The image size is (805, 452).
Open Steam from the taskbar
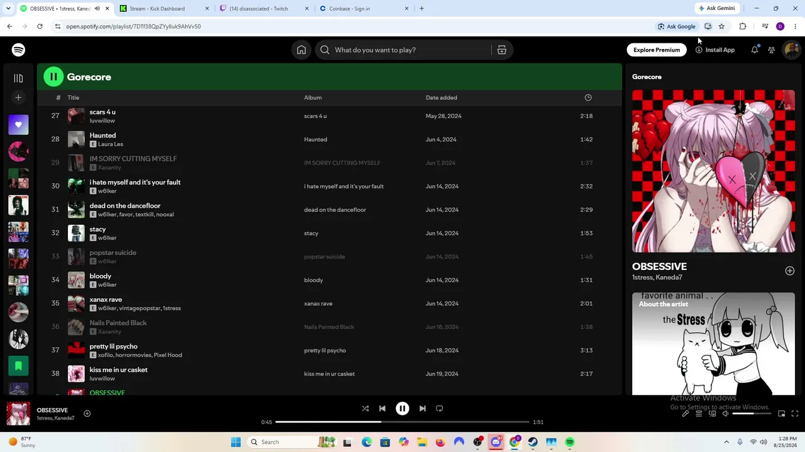[533, 442]
